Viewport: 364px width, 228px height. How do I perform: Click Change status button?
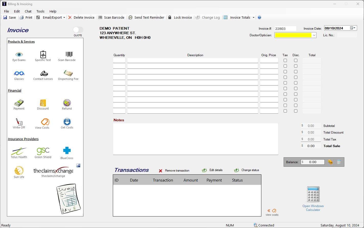[x=247, y=170]
